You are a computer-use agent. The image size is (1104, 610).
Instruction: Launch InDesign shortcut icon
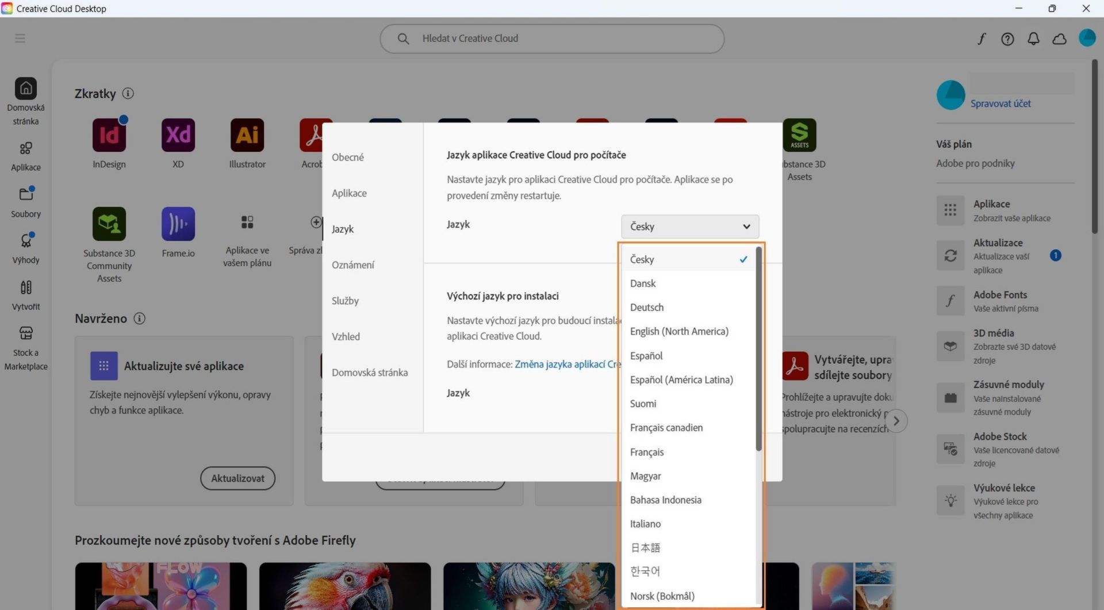pos(109,135)
